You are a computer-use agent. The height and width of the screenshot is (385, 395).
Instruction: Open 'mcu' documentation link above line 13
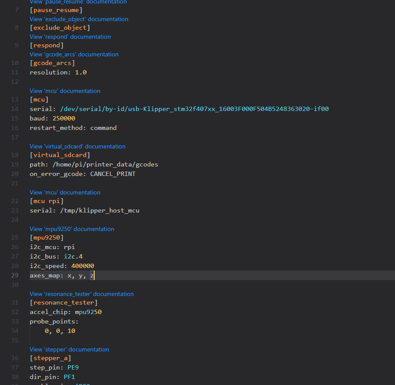pyautogui.click(x=65, y=91)
